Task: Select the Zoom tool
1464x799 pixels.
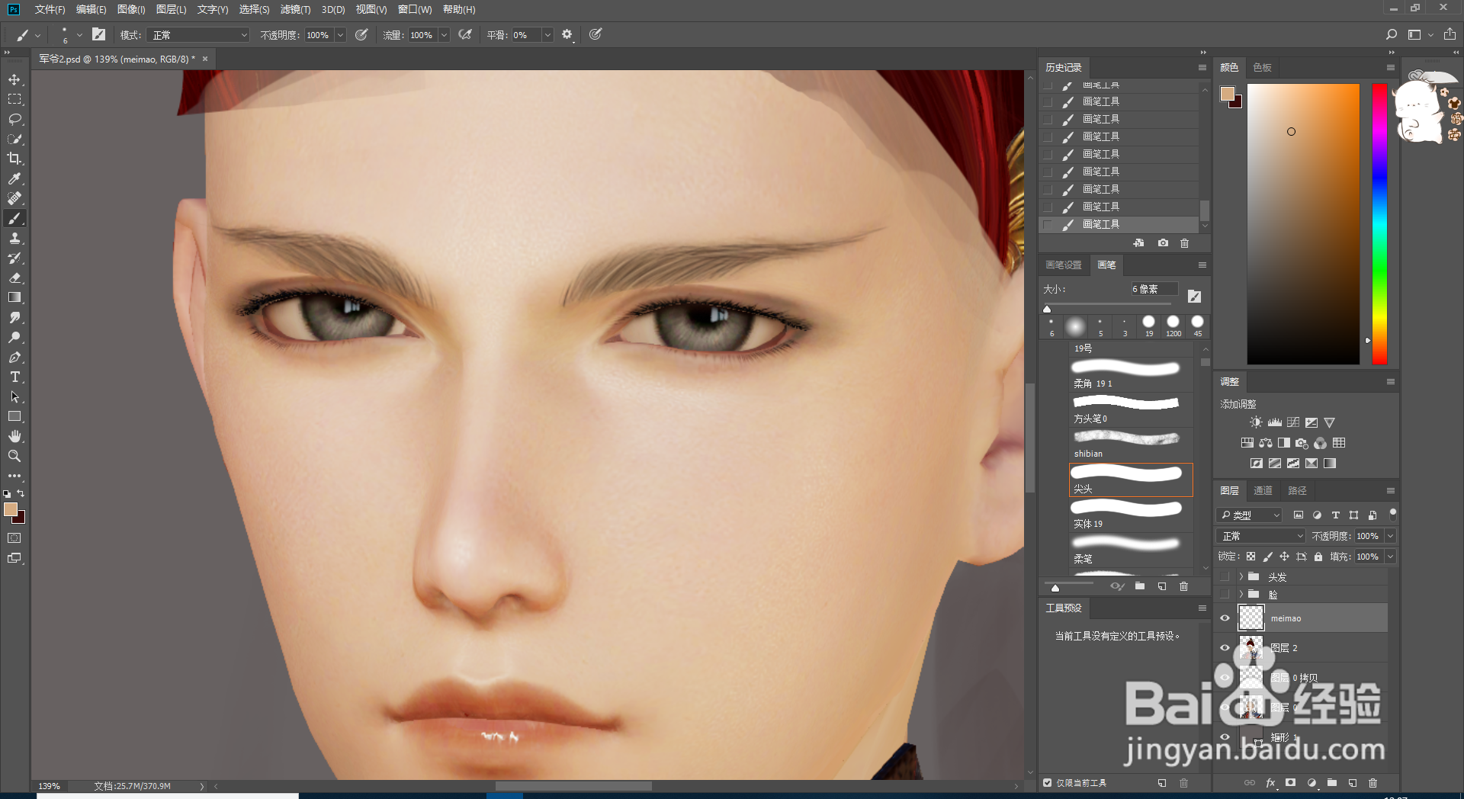Action: click(x=14, y=457)
